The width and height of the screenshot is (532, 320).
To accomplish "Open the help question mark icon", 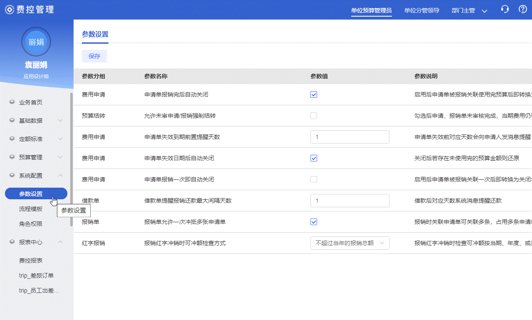I will coord(523,9).
